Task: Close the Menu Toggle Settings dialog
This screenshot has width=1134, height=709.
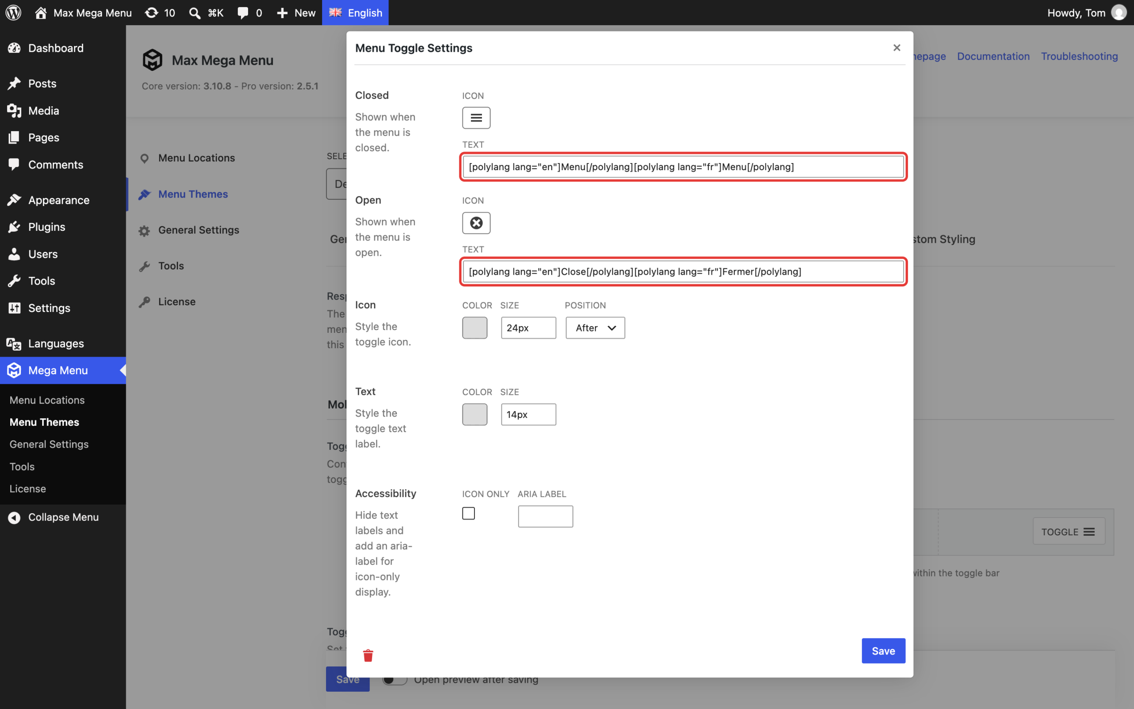Action: (x=897, y=48)
